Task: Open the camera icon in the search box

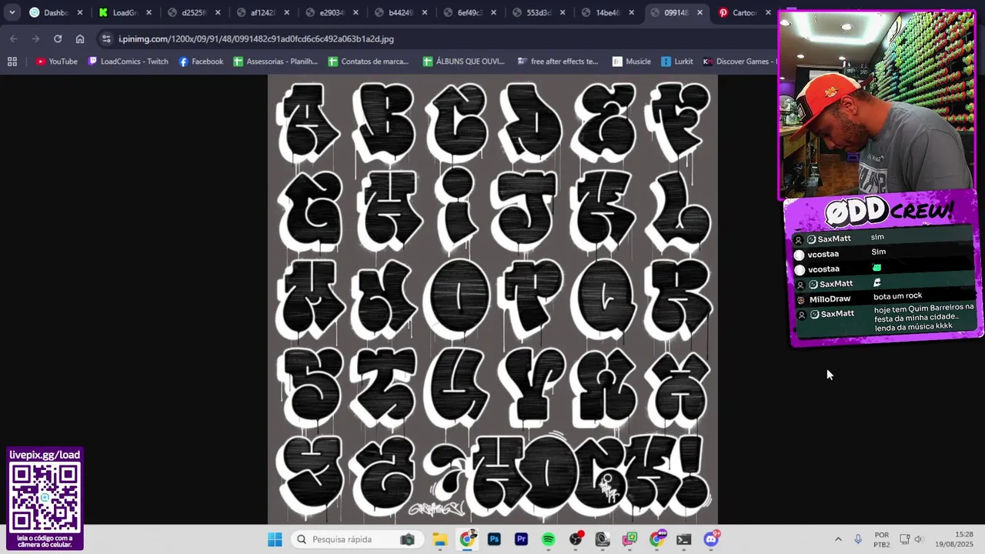Action: click(x=407, y=539)
